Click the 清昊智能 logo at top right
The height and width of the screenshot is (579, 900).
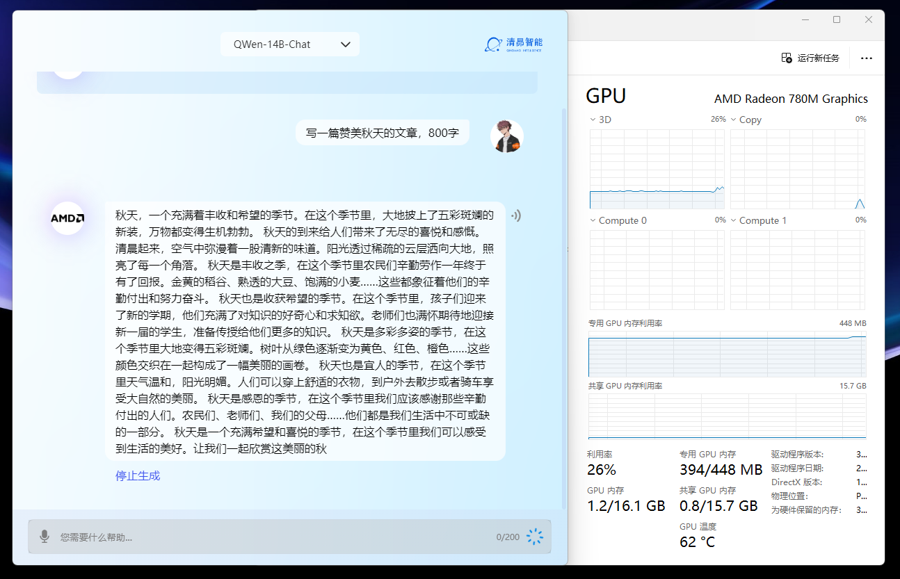(x=513, y=43)
